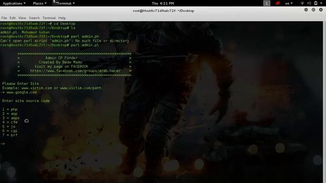Click the Wi-Fi network icon
326x183 pixels.
tap(303, 4)
